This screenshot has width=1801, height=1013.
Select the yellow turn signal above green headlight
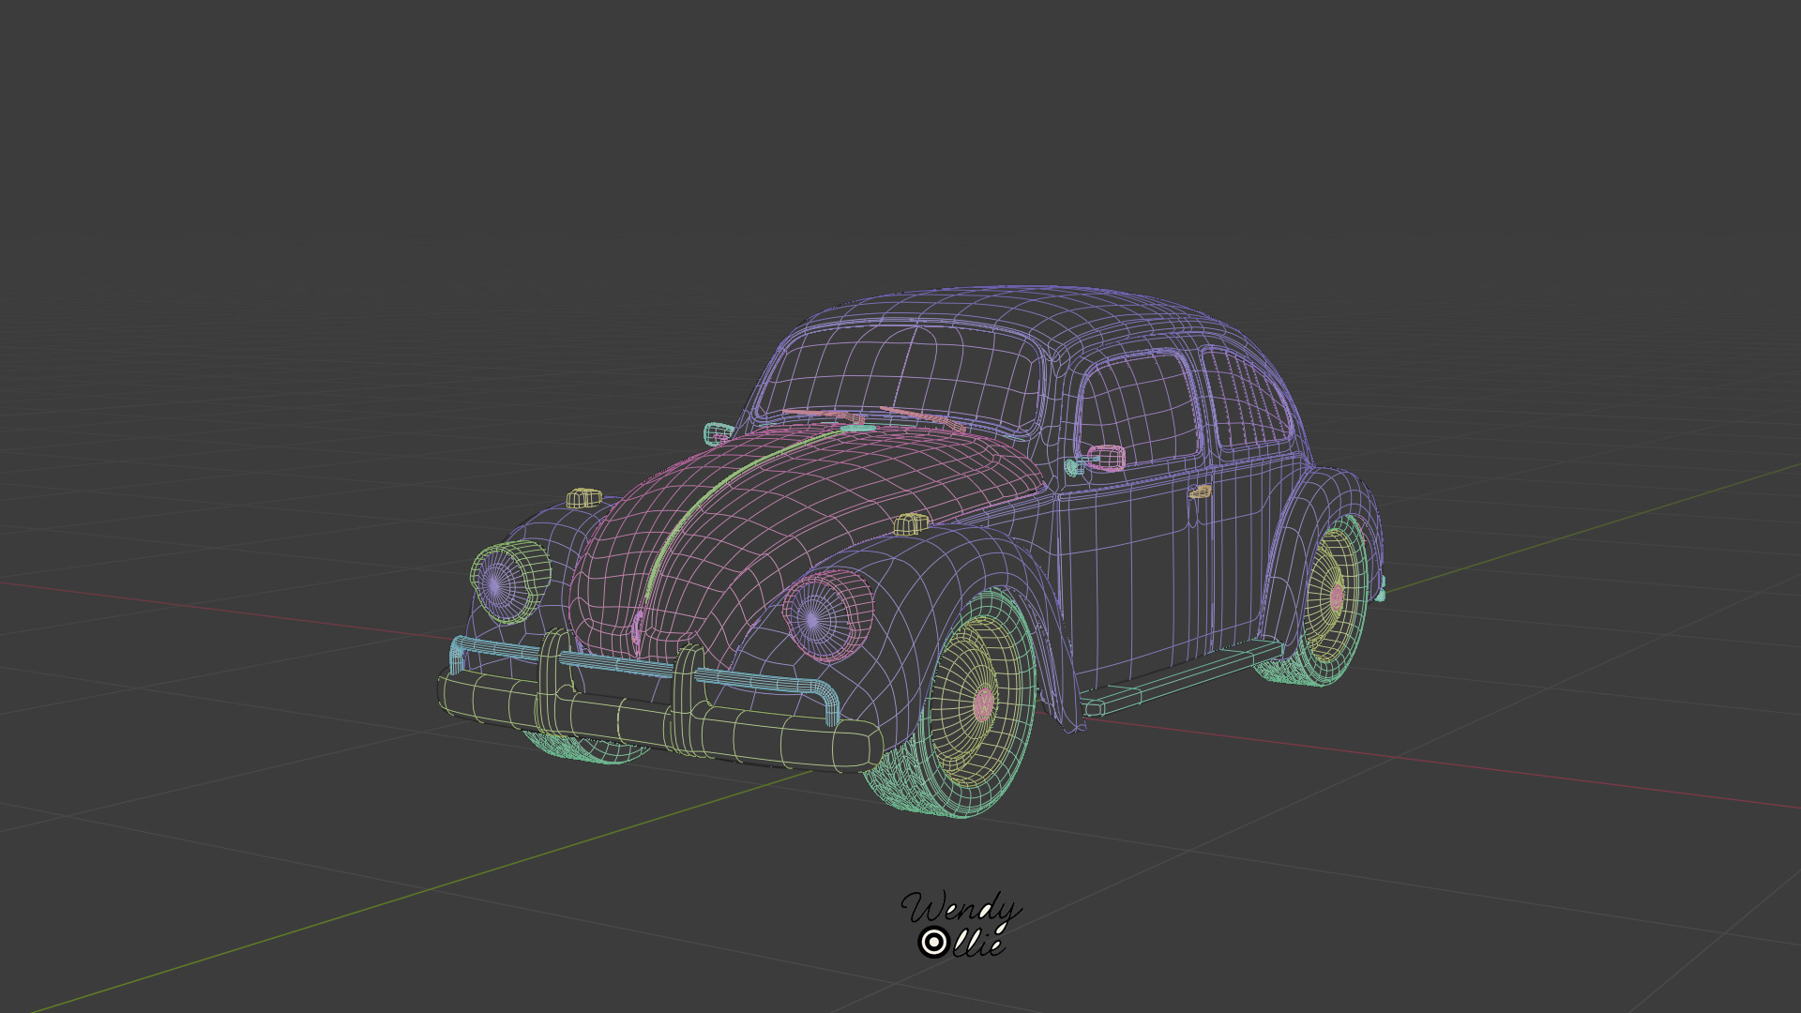click(x=583, y=498)
